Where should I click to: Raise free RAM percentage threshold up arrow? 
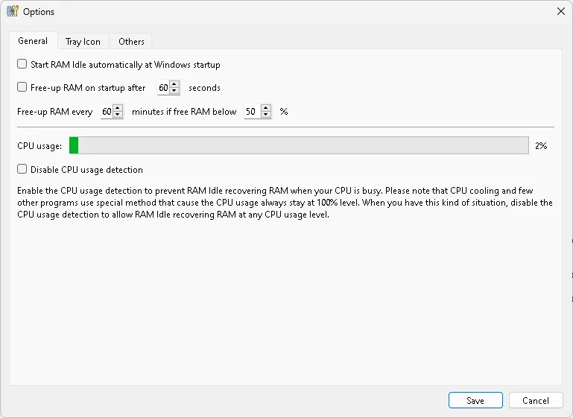pos(266,109)
